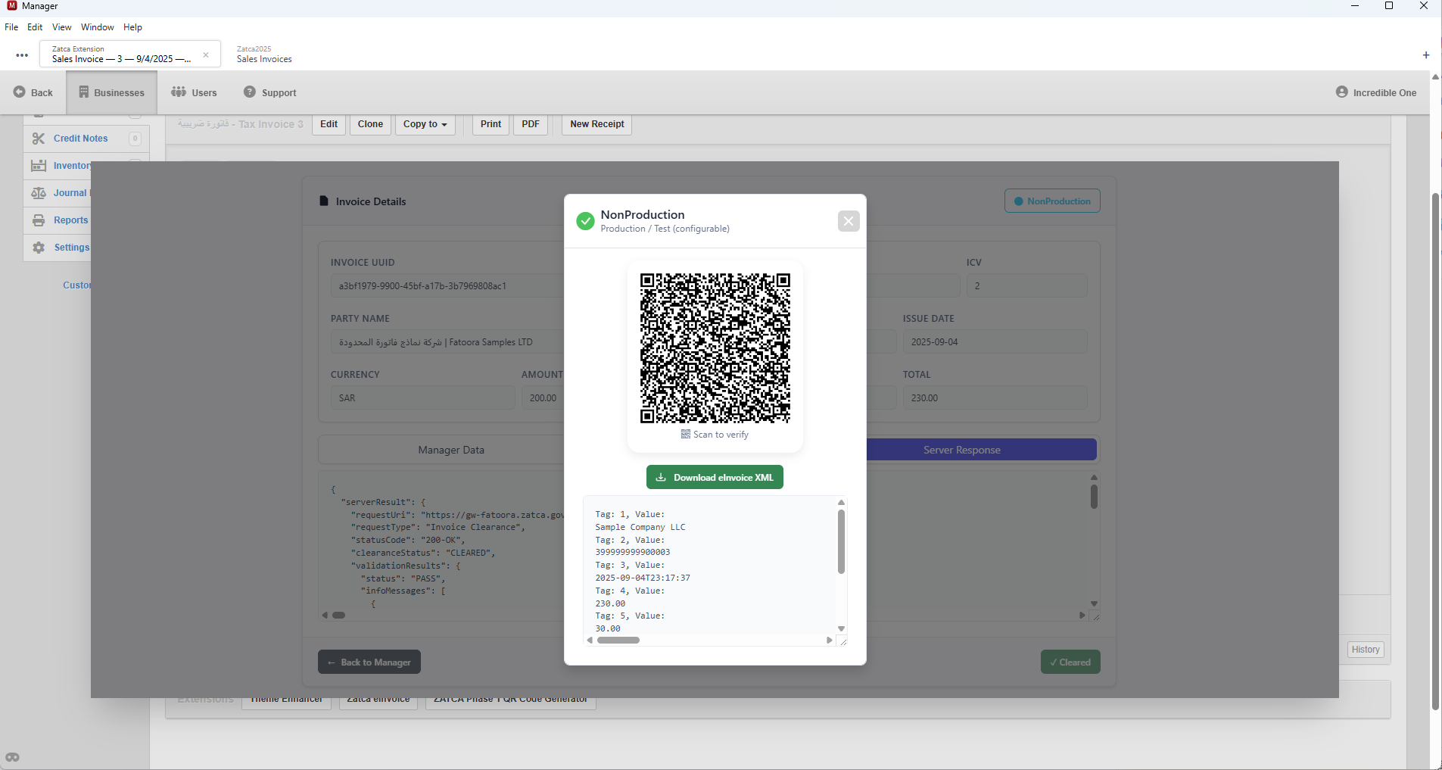Viewport: 1442px width, 770px height.
Task: Open the Window menu
Action: click(x=98, y=27)
